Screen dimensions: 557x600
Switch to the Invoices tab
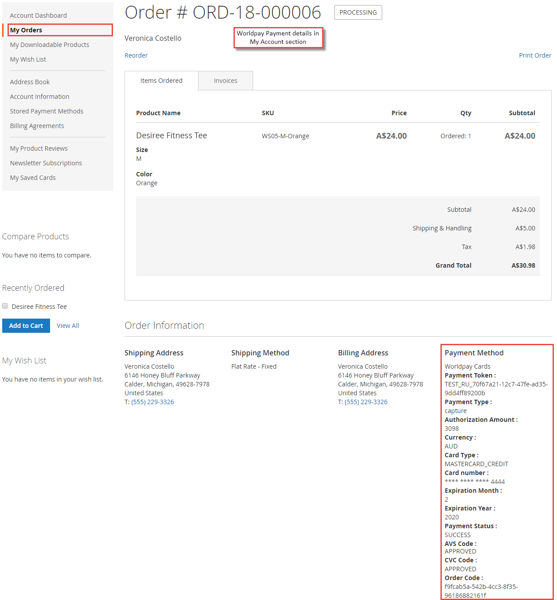click(225, 80)
